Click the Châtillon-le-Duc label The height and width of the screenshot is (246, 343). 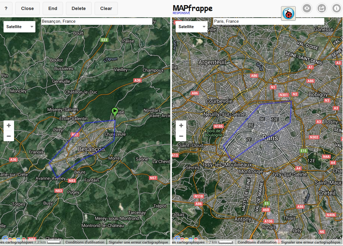pos(81,92)
